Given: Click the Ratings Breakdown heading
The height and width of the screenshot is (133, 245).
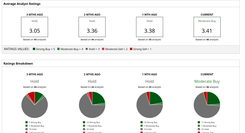Looking at the screenshot, I should 18,63.
